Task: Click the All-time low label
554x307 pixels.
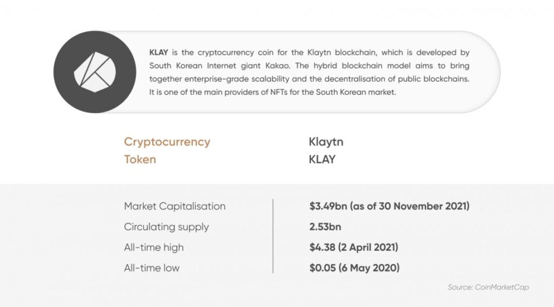Action: click(x=151, y=268)
